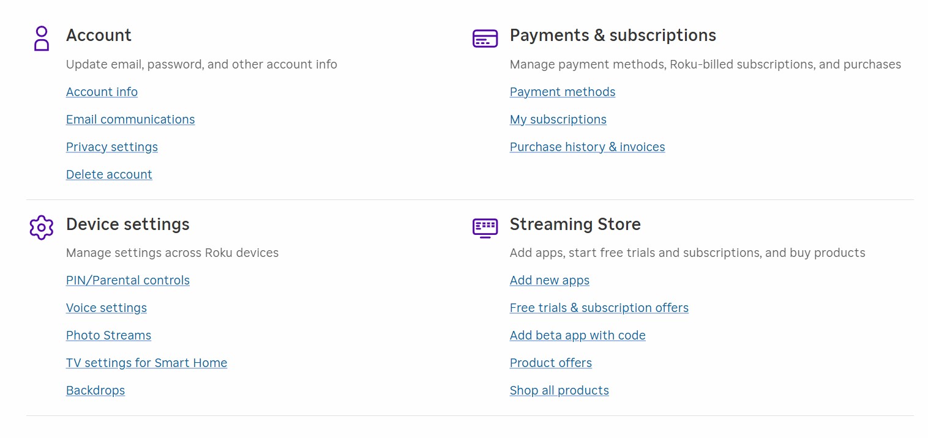Click Add new apps
The width and height of the screenshot is (928, 438).
coord(550,280)
